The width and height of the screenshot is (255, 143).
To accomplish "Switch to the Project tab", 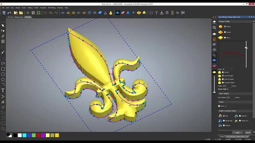I will point(222,136).
